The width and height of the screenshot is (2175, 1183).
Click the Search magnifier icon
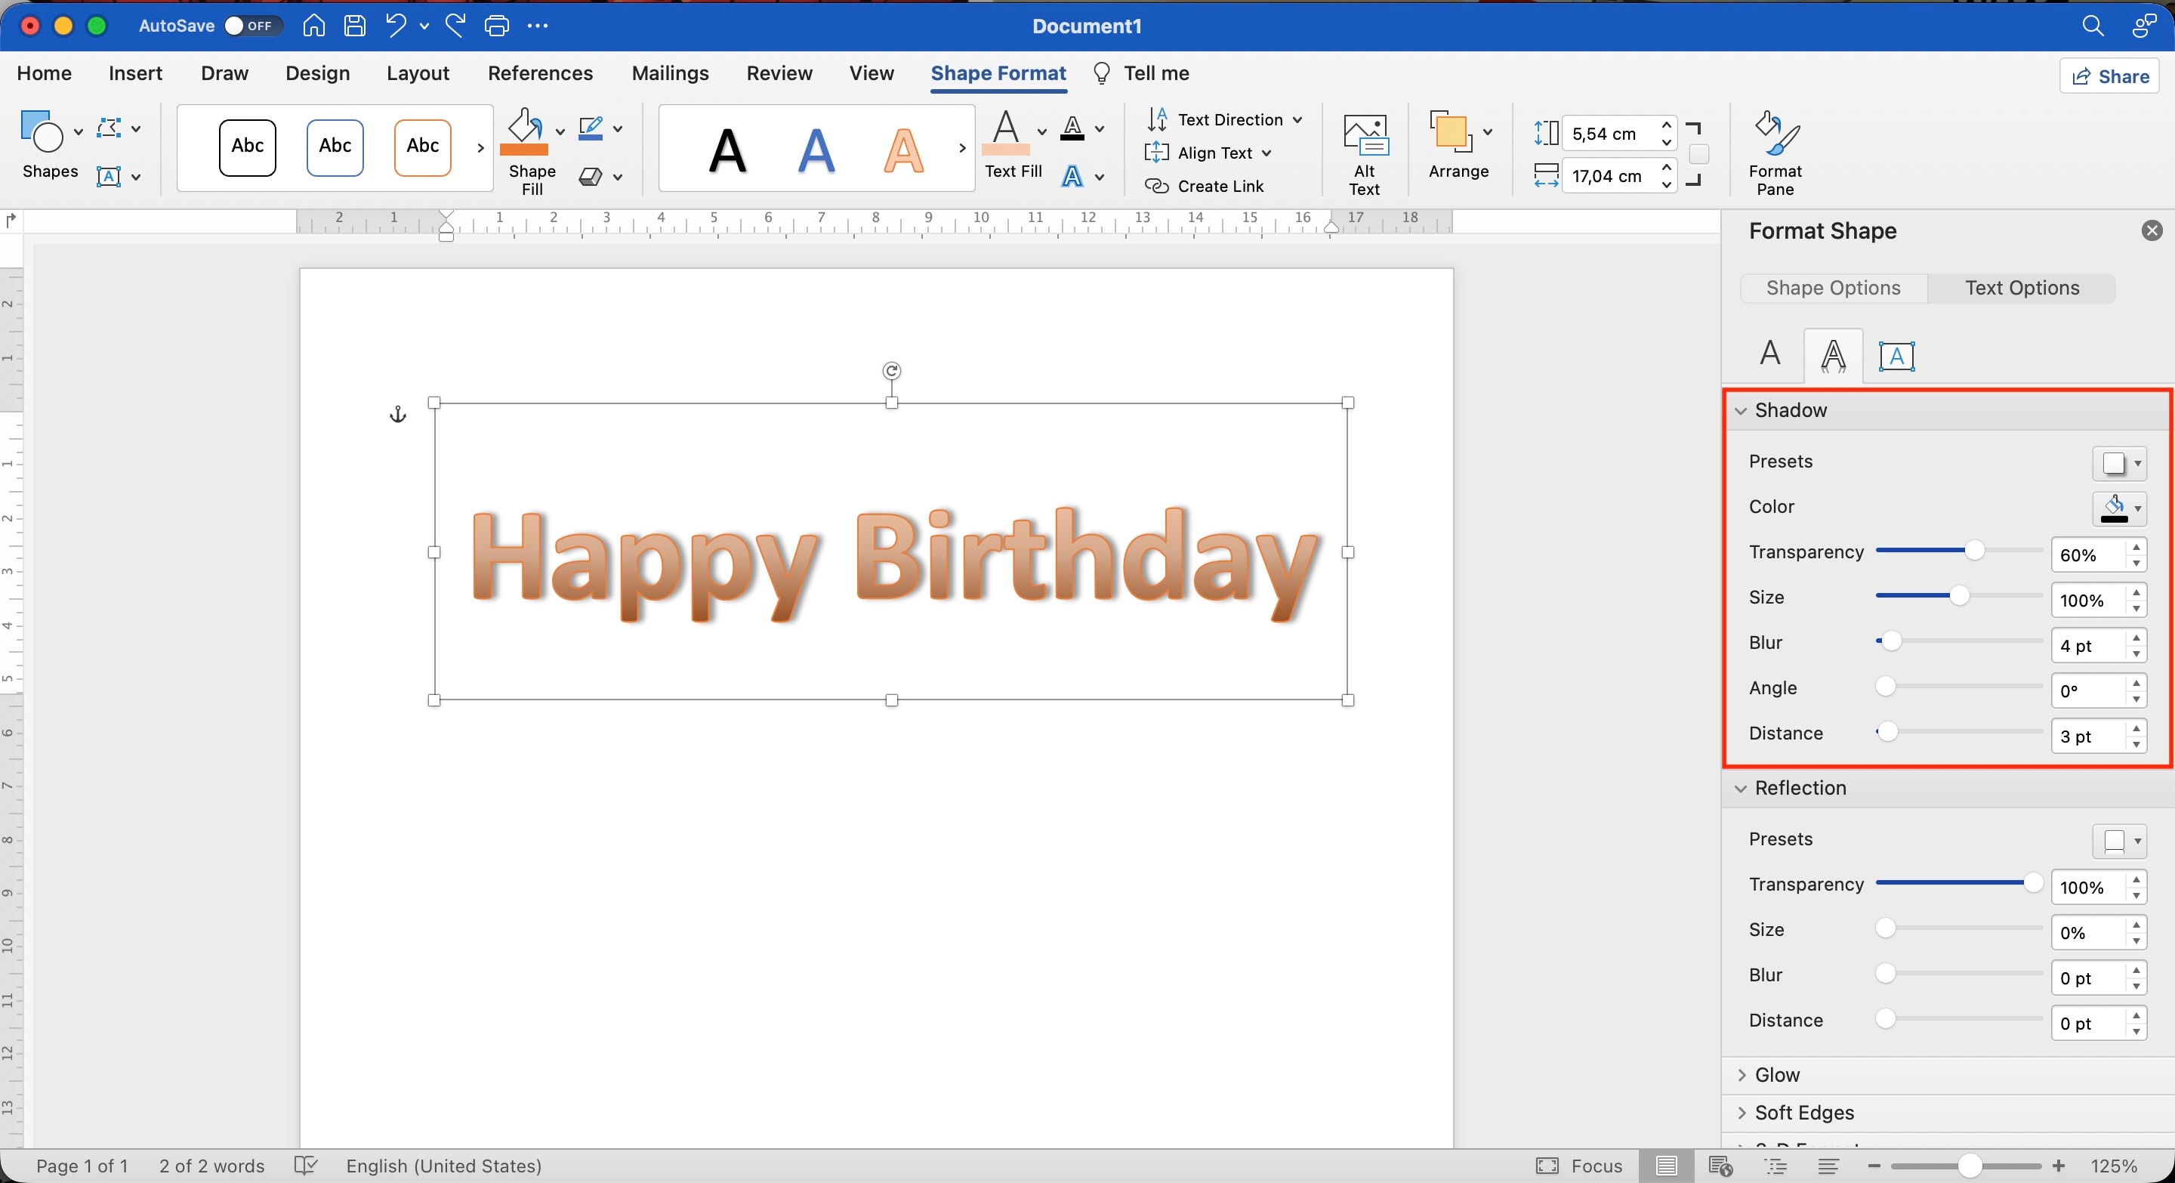pos(2093,26)
